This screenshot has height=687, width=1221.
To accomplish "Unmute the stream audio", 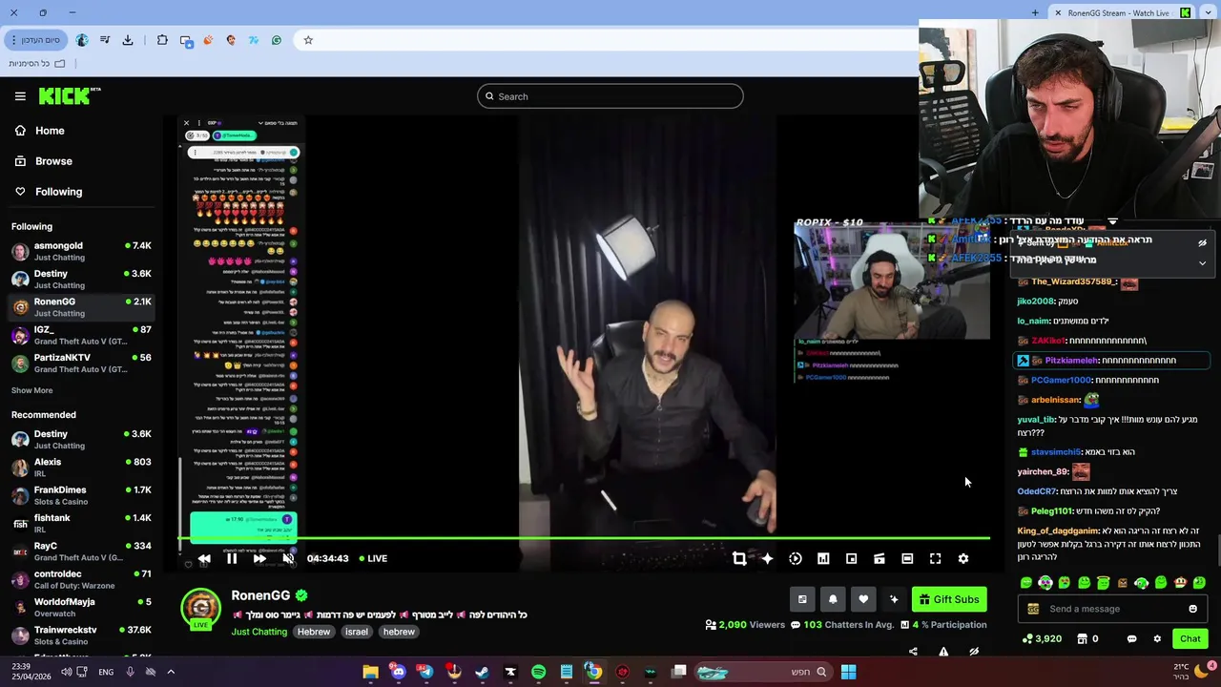I will 287,559.
